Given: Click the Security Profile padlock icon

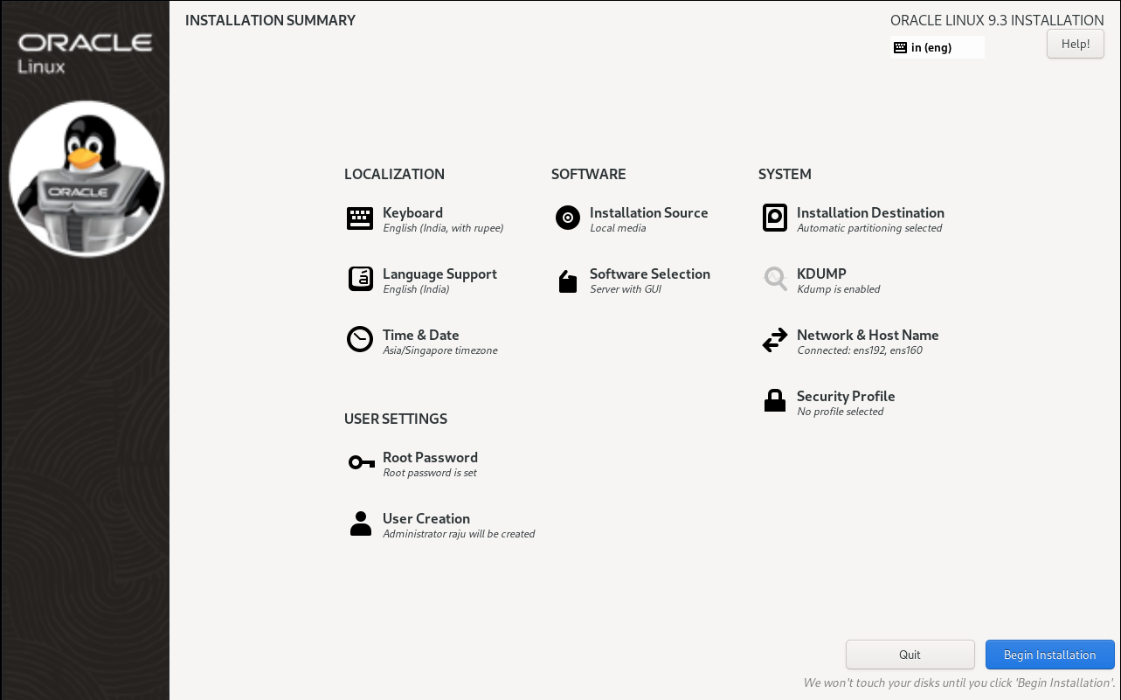Looking at the screenshot, I should pyautogui.click(x=775, y=400).
